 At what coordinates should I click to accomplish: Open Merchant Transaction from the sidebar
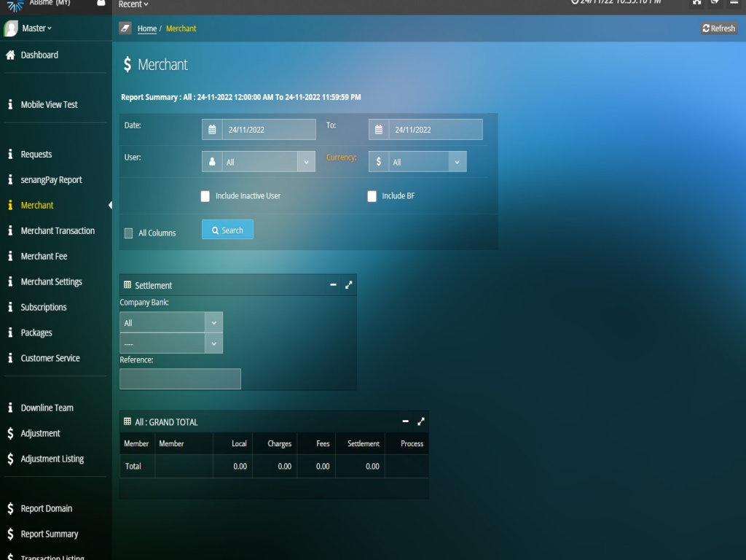pos(58,230)
